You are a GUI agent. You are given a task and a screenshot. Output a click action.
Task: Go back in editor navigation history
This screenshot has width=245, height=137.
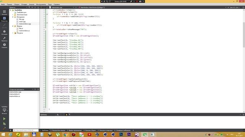[41, 7]
